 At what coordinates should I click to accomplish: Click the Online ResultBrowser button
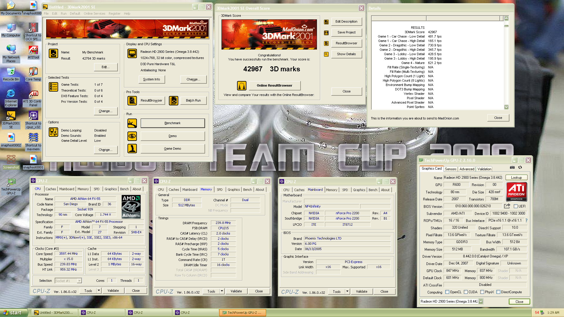[274, 86]
